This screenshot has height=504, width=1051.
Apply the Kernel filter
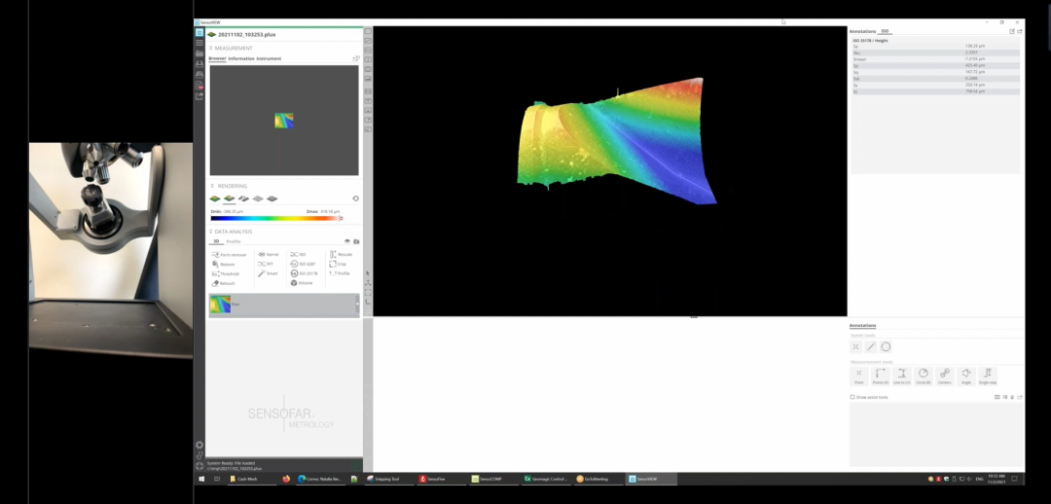coord(269,255)
